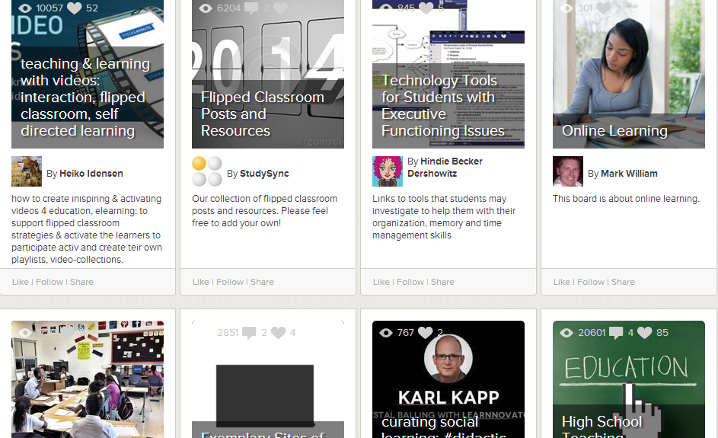Follow the Flipped Classroom Posts board
The image size is (718, 438).
click(x=230, y=282)
